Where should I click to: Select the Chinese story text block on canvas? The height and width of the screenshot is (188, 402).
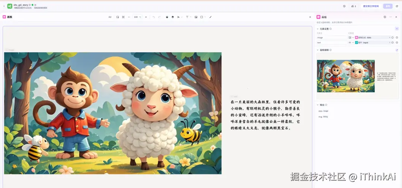tap(265, 115)
